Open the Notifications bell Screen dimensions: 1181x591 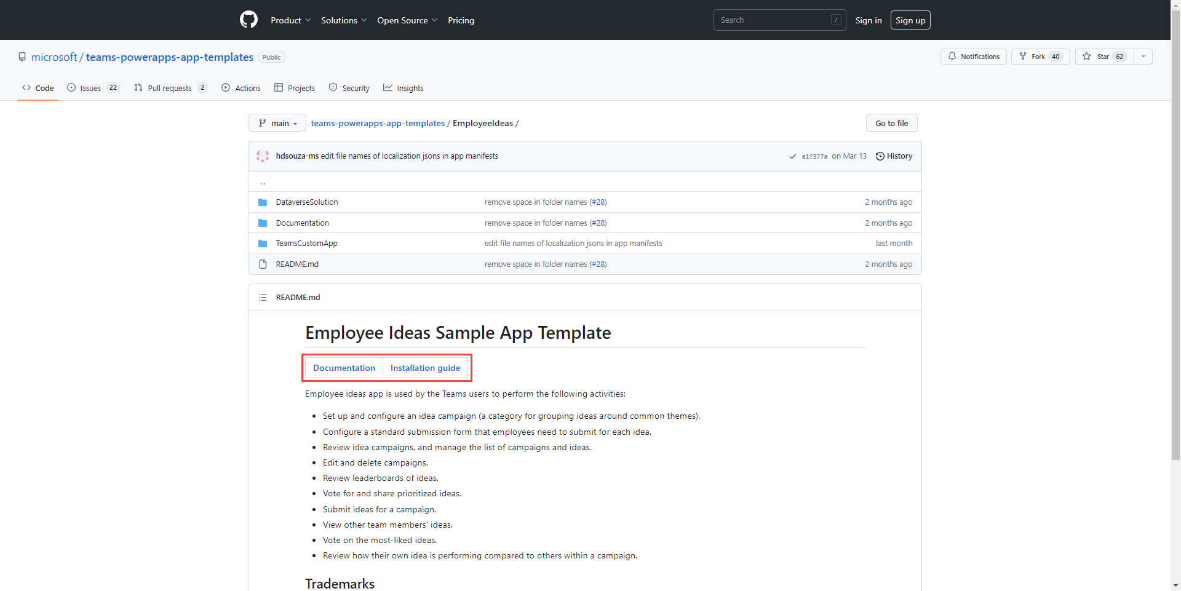953,57
